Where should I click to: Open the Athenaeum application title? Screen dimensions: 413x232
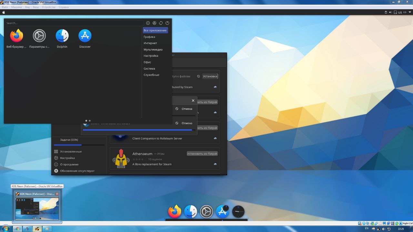[x=142, y=154]
